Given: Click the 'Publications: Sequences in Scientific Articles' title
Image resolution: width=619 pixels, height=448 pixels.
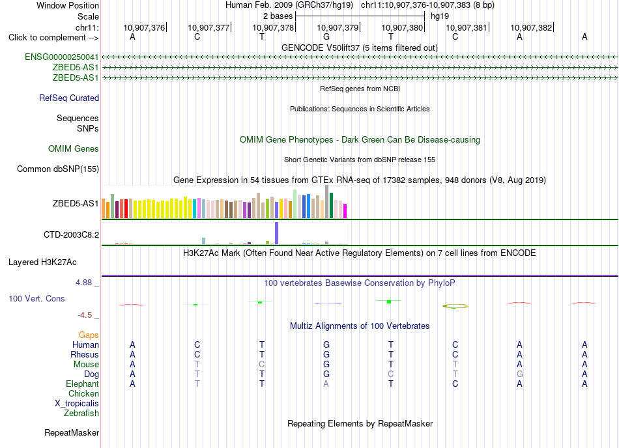Looking at the screenshot, I should point(360,109).
